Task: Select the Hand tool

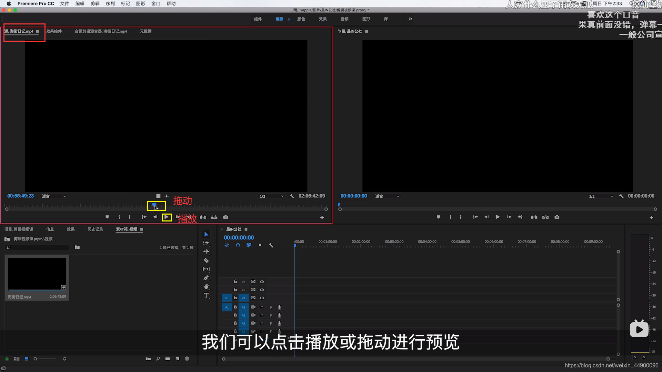Action: click(206, 287)
